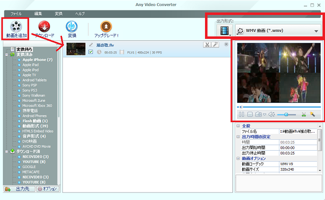Collapse the 全般 property section

pyautogui.click(x=238, y=126)
